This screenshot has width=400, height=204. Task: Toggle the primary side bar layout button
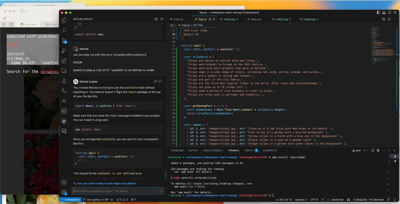coord(378,13)
